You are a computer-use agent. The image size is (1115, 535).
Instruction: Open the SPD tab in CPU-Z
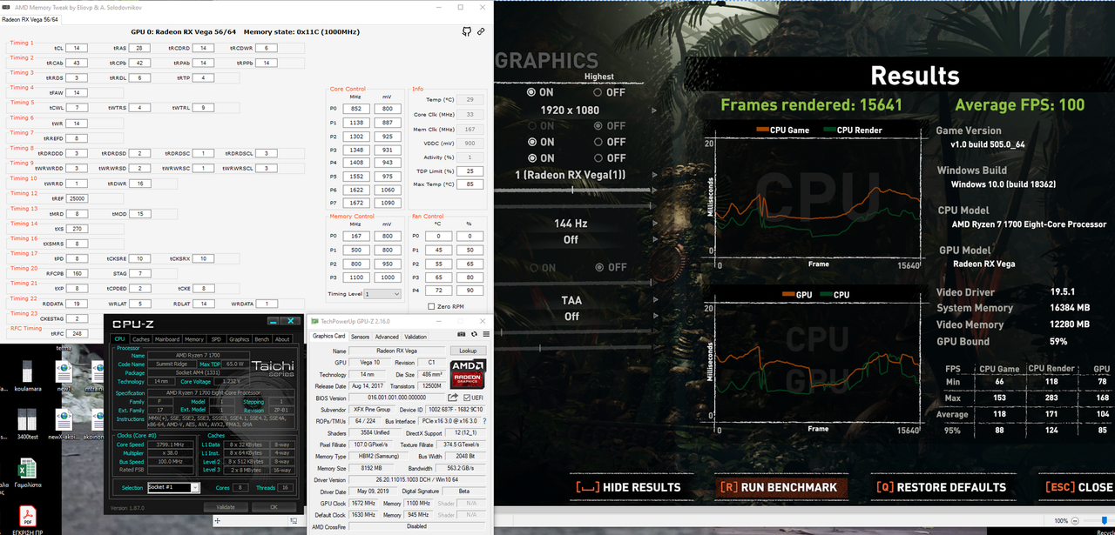tap(216, 339)
